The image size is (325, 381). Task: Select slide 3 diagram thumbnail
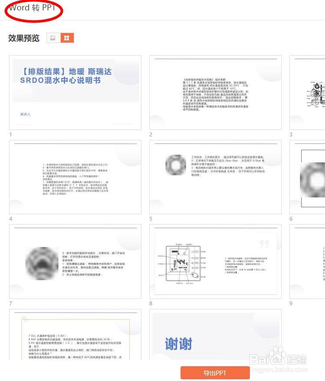click(x=307, y=93)
